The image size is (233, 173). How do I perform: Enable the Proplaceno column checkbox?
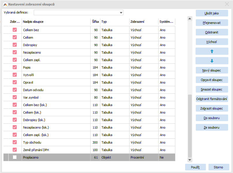click(15, 157)
